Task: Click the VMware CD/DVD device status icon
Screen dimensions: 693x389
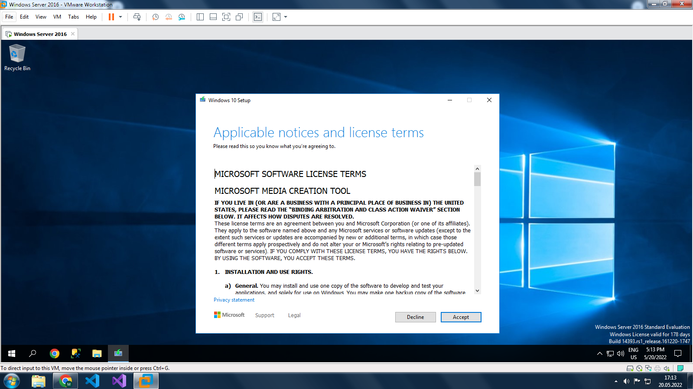Action: [x=639, y=368]
